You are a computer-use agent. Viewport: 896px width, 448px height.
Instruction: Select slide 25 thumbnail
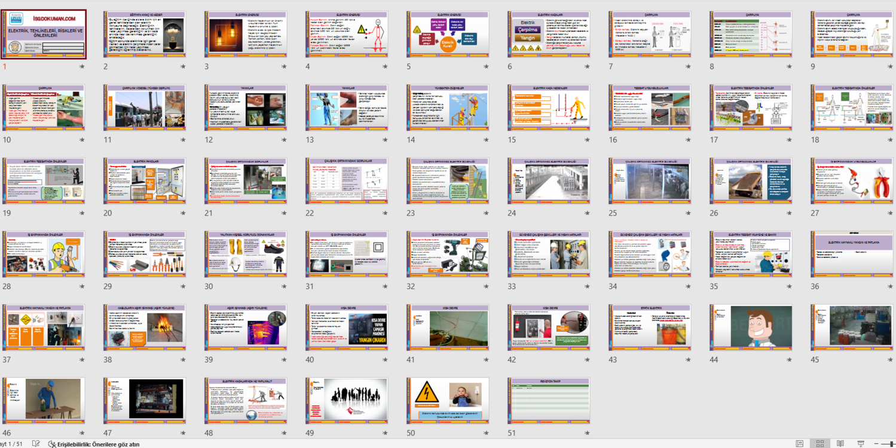(x=650, y=181)
